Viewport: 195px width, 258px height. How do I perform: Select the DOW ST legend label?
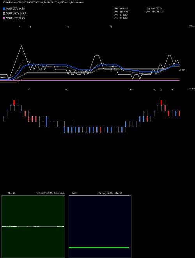pyautogui.click(x=15, y=9)
